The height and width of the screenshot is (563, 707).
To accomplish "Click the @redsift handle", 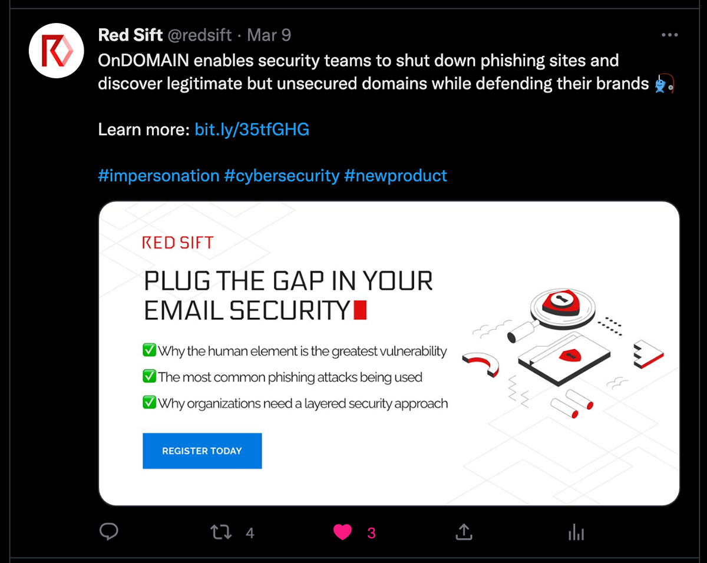I will coord(200,35).
